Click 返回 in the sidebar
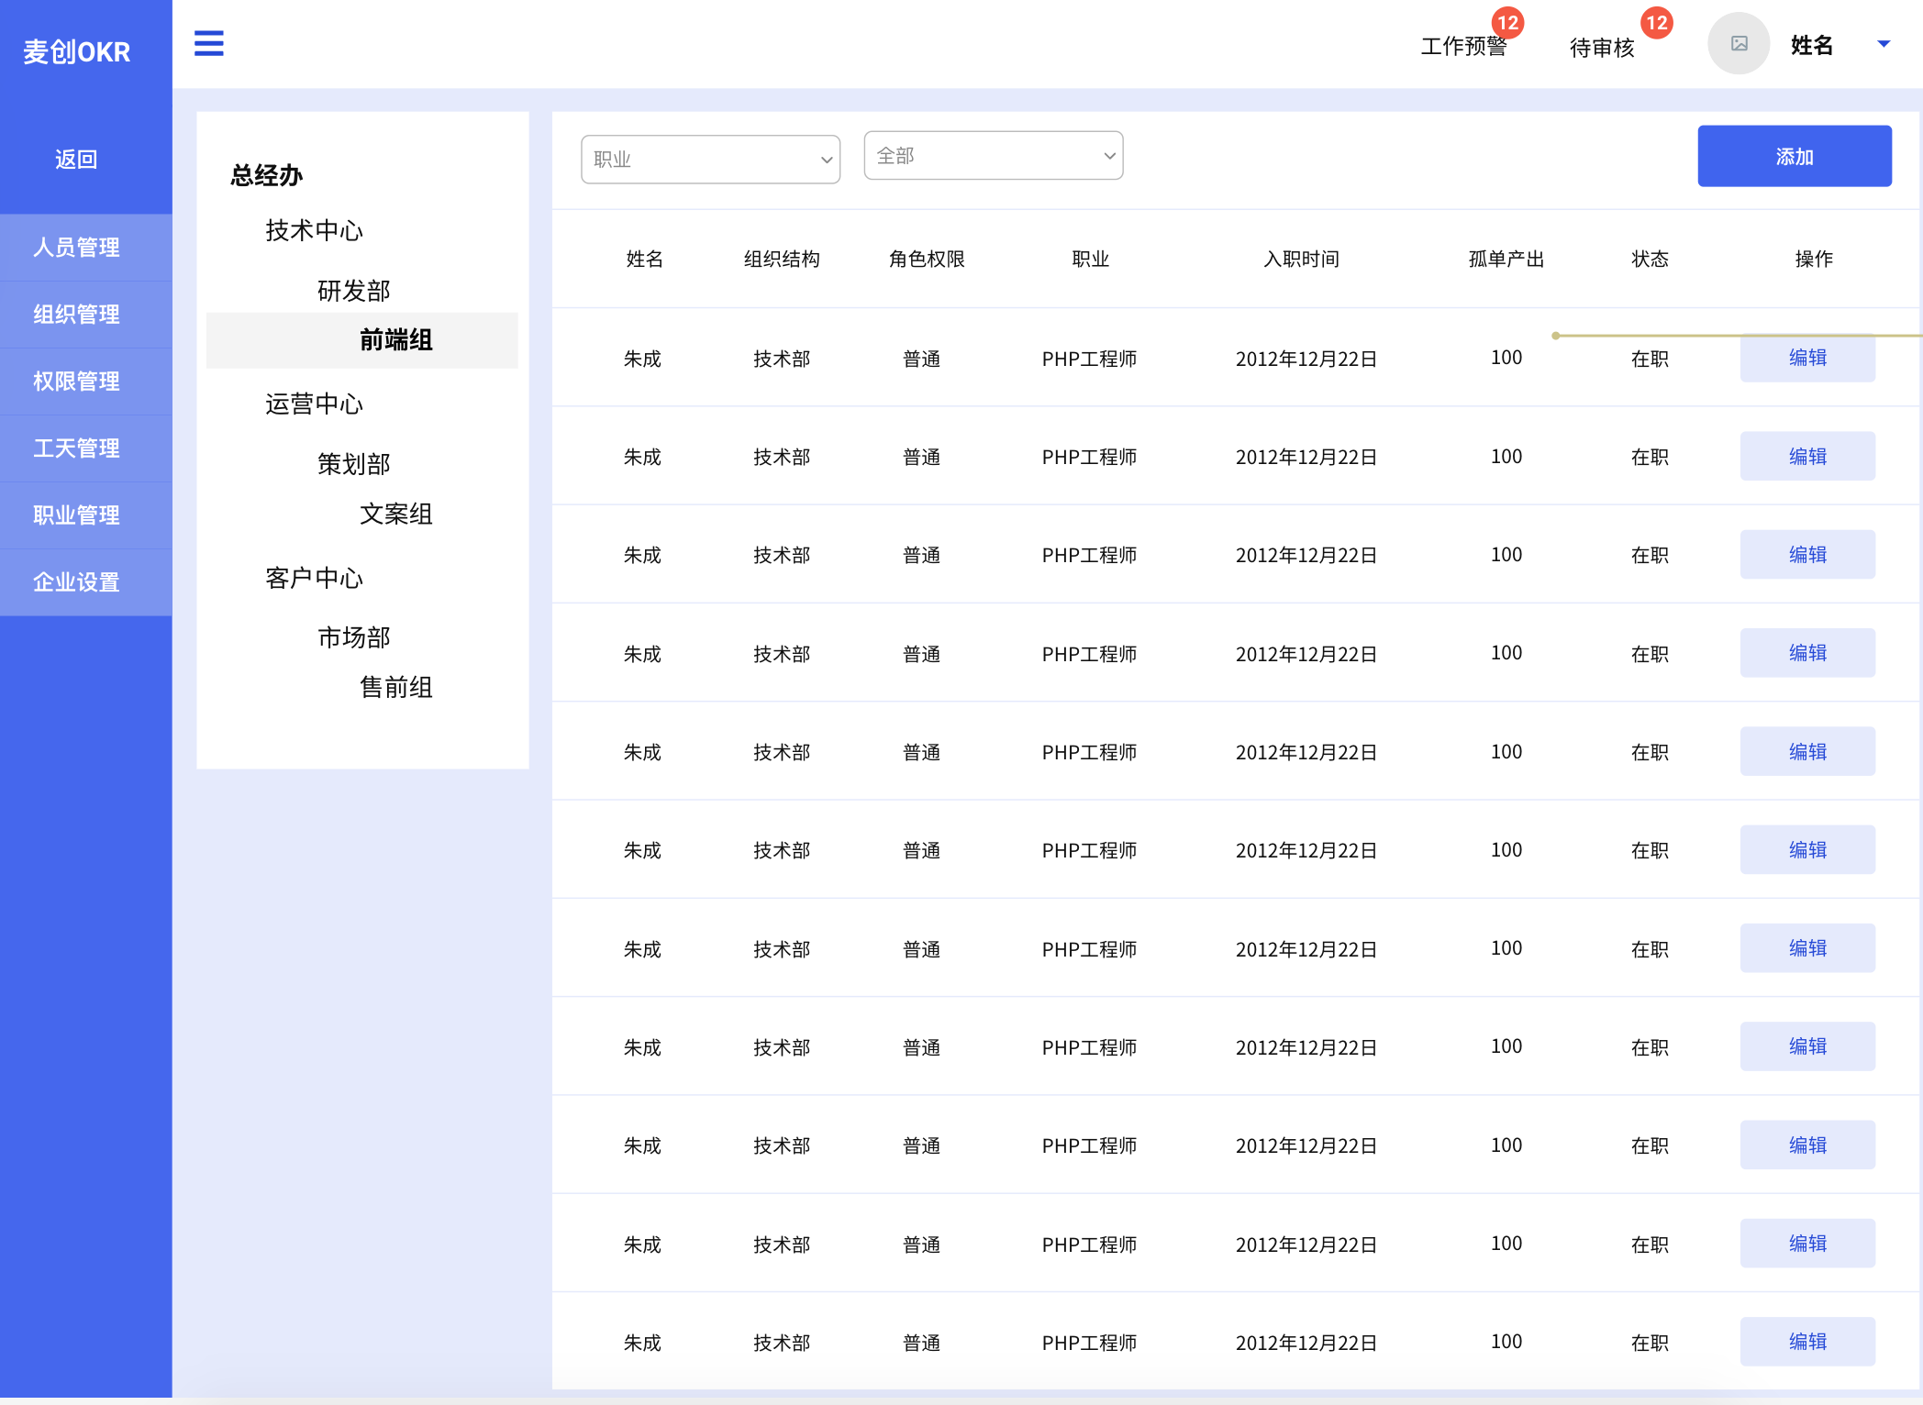Viewport: 1923px width, 1405px height. (x=77, y=160)
